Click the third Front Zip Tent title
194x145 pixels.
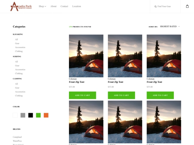pos(154,82)
